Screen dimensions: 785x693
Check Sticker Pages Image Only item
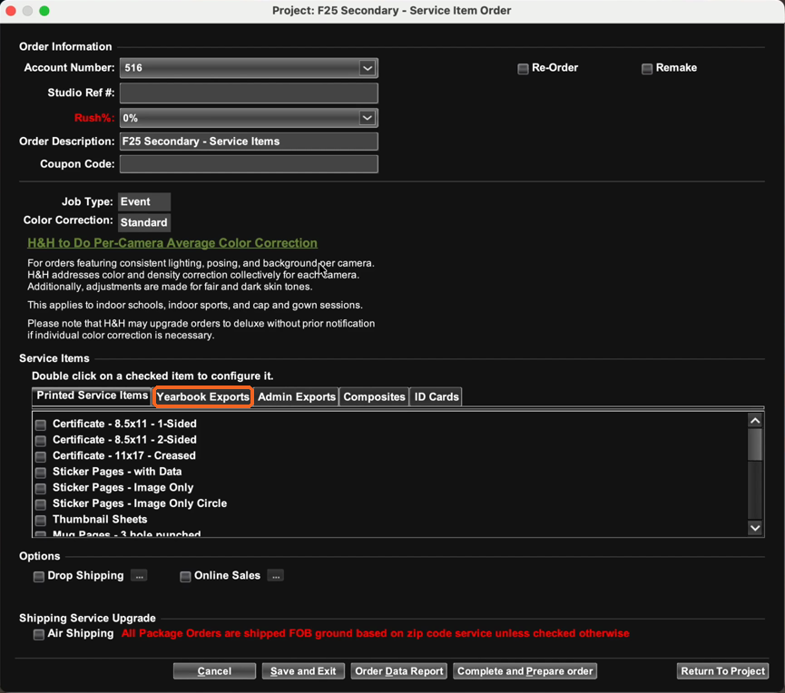(41, 488)
